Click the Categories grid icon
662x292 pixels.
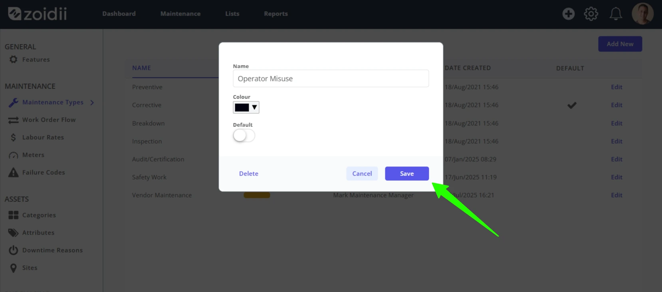(13, 215)
